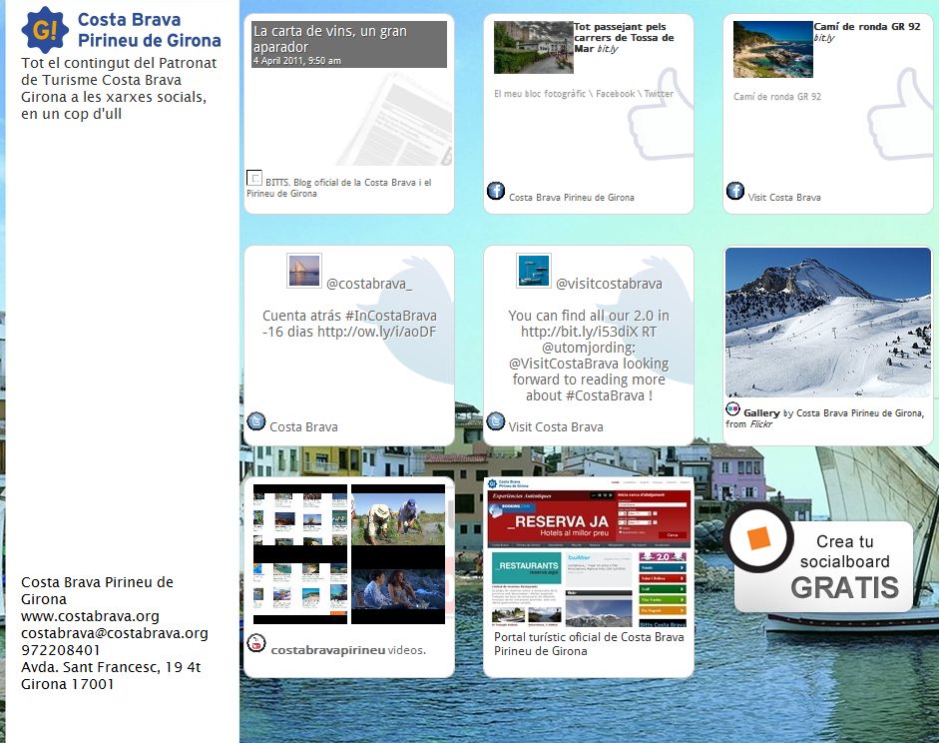Screen dimensions: 939x743
Task: Open the 'Camí de ronda GR 92' title link
Action: [867, 26]
